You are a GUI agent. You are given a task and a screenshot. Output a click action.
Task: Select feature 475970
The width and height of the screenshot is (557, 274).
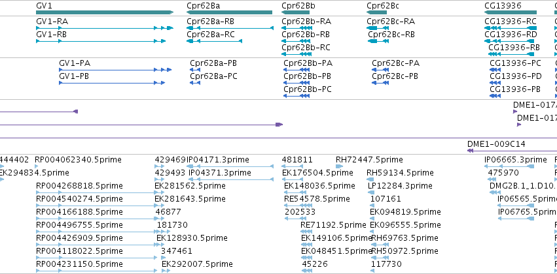click(x=503, y=173)
